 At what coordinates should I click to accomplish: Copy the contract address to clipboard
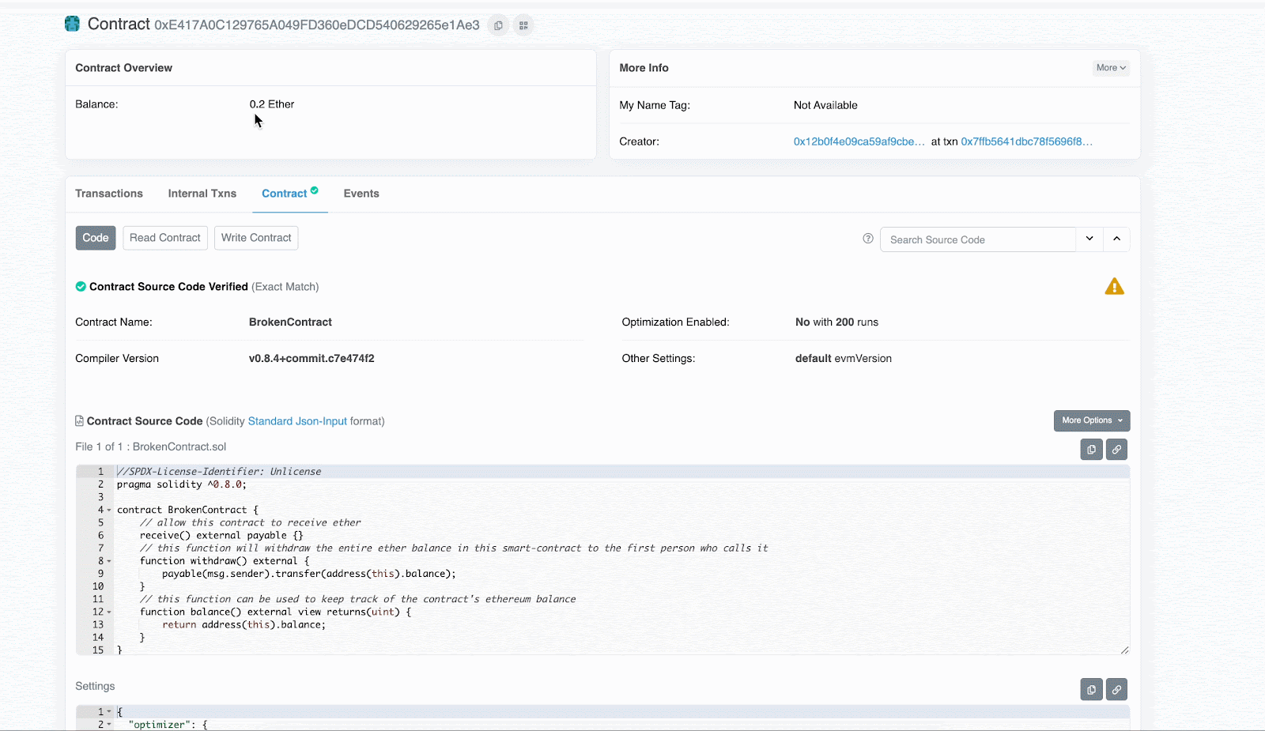pyautogui.click(x=498, y=25)
